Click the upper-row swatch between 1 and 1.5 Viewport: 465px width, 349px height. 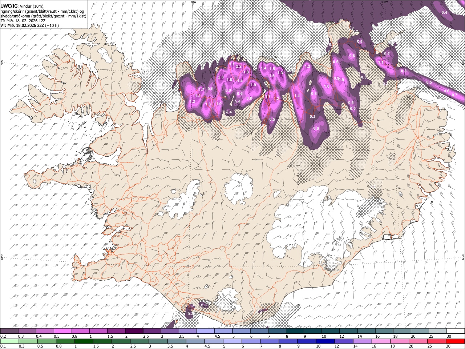[98, 331]
